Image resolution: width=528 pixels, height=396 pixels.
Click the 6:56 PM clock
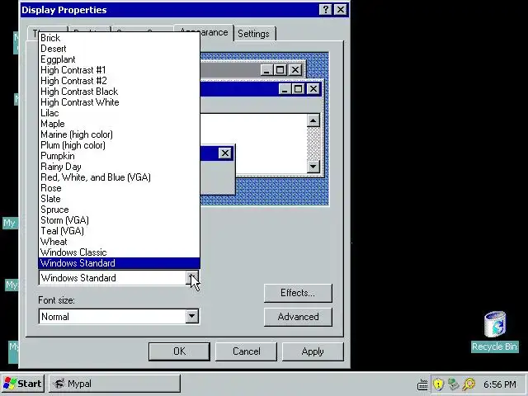coord(500,384)
